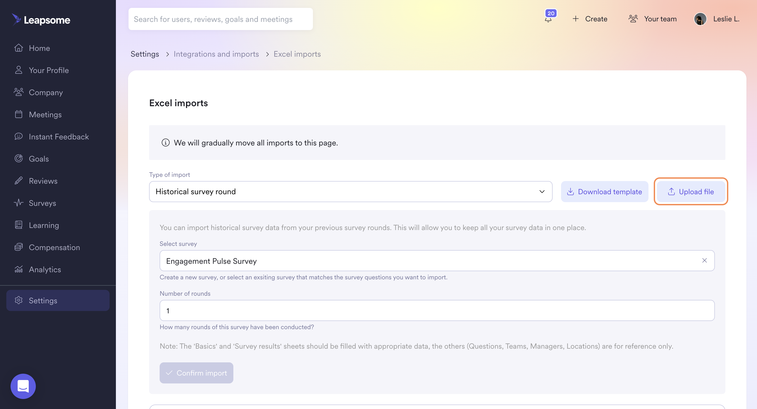757x409 pixels.
Task: Click the Leapsome logo
Action: click(x=41, y=20)
